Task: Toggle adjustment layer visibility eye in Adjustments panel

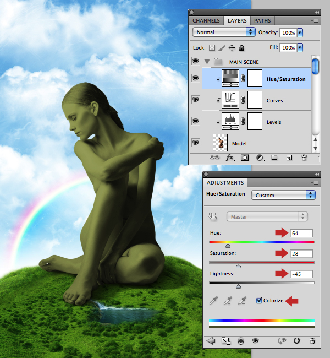Action: click(255, 341)
